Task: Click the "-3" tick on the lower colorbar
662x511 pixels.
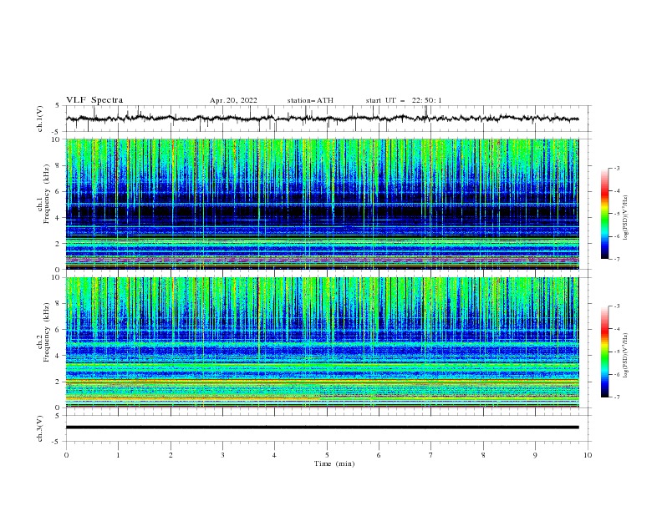Action: click(x=616, y=306)
